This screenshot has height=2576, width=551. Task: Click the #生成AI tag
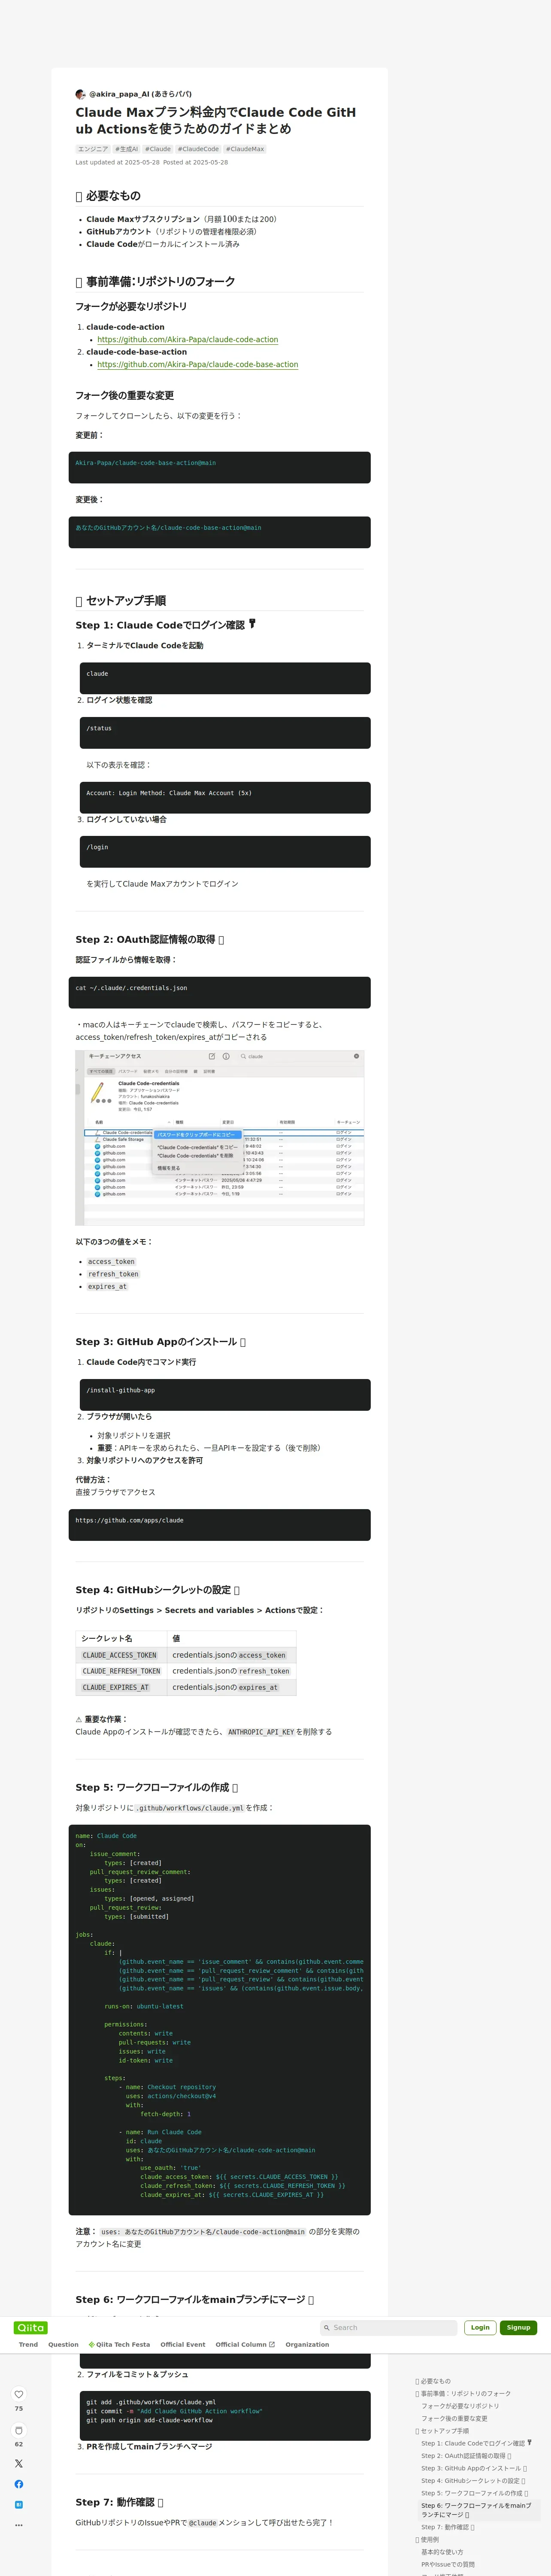(127, 149)
